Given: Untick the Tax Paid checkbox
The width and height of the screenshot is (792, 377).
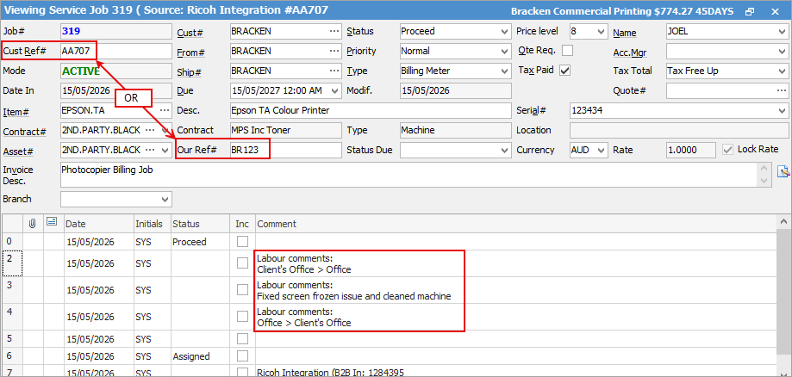Looking at the screenshot, I should [x=564, y=71].
